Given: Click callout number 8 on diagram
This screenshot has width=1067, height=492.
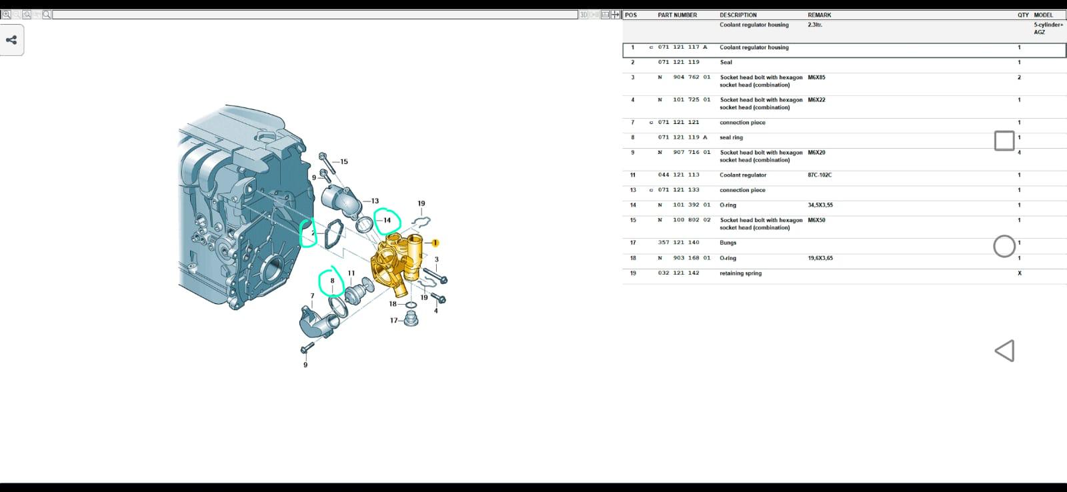Looking at the screenshot, I should 332,281.
